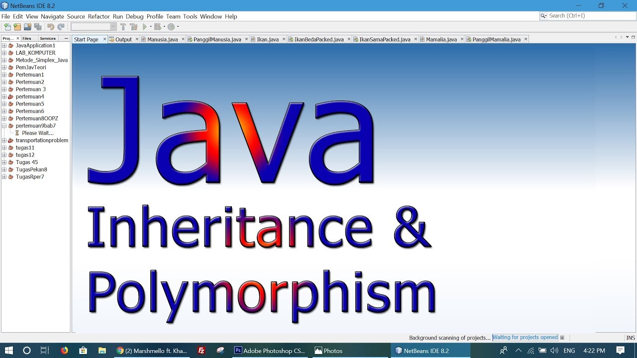Open the Profile Project dropdown arrow
637x358 pixels.
[177, 27]
